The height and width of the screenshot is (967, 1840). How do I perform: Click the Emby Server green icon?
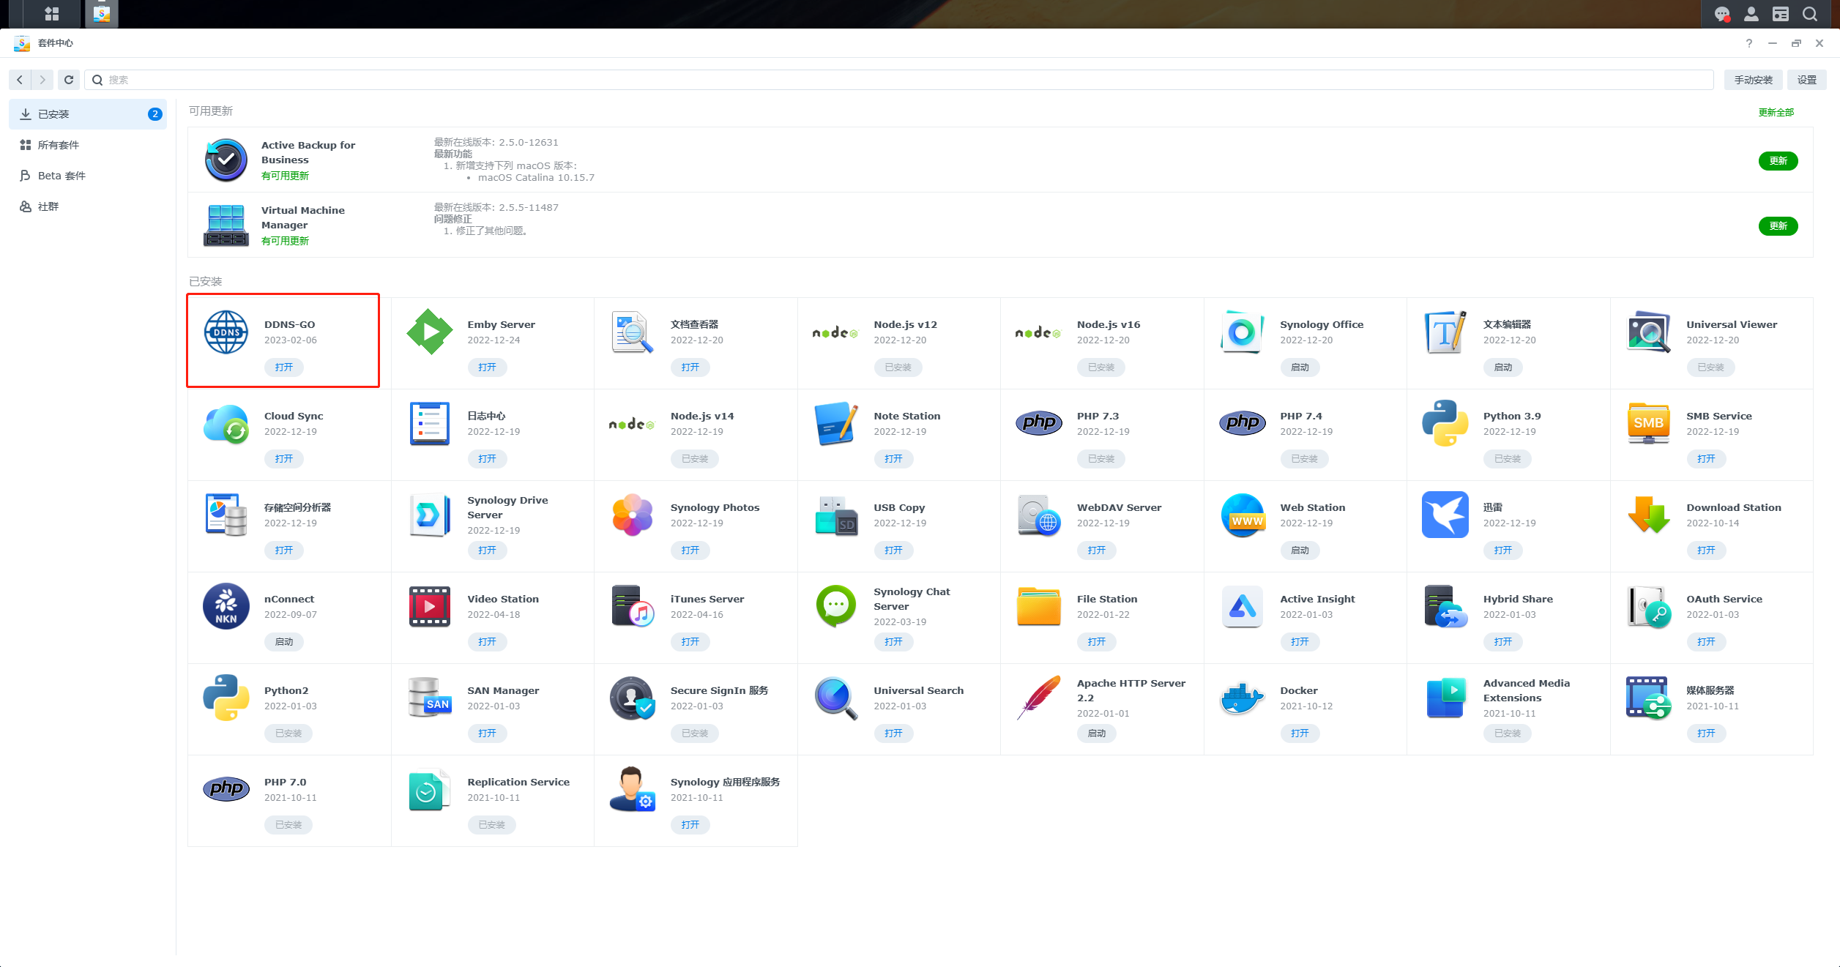pyautogui.click(x=429, y=332)
